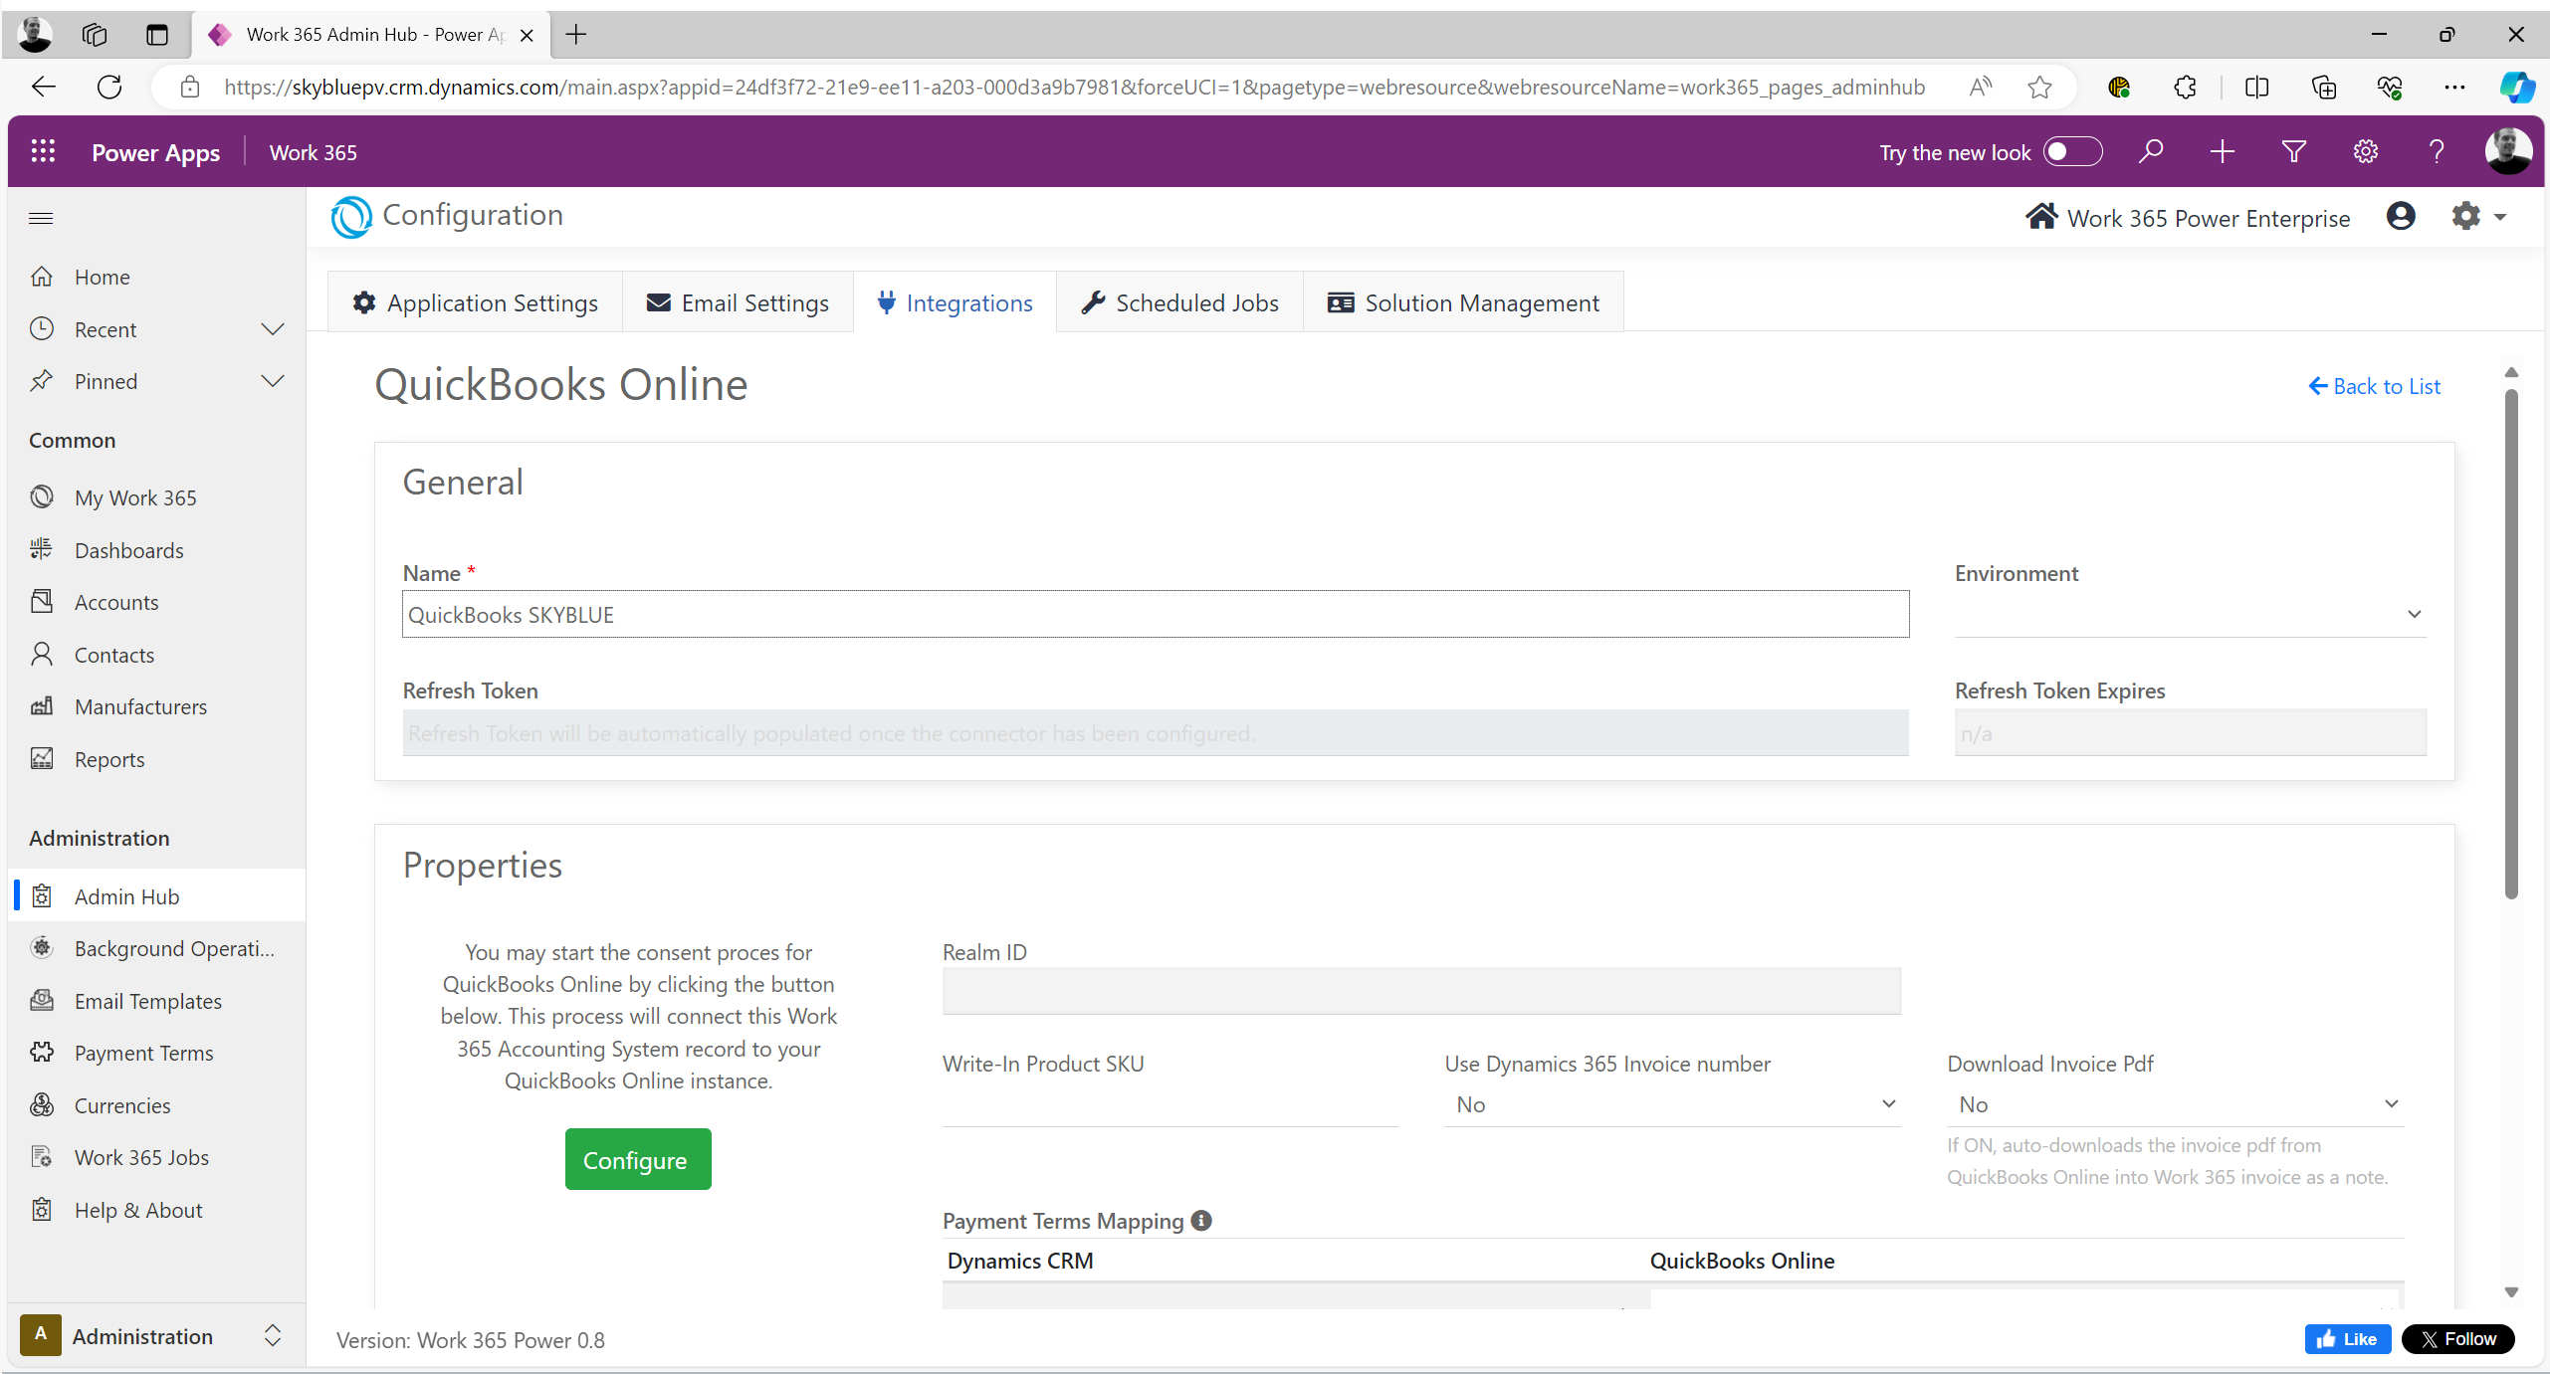Viewport: 2550px width, 1374px height.
Task: Open the Power Apps app launcher waffle
Action: tap(43, 151)
